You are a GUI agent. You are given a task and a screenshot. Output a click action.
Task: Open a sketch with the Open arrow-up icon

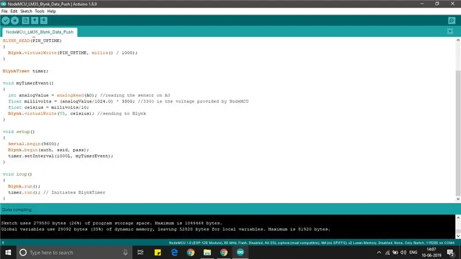(x=35, y=21)
